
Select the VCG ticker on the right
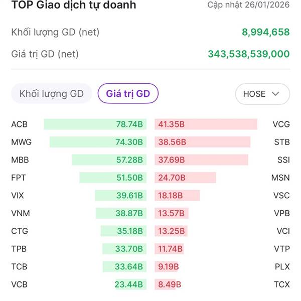click(x=281, y=124)
